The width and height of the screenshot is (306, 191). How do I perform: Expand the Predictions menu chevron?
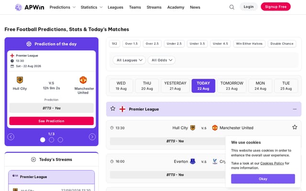point(74,7)
